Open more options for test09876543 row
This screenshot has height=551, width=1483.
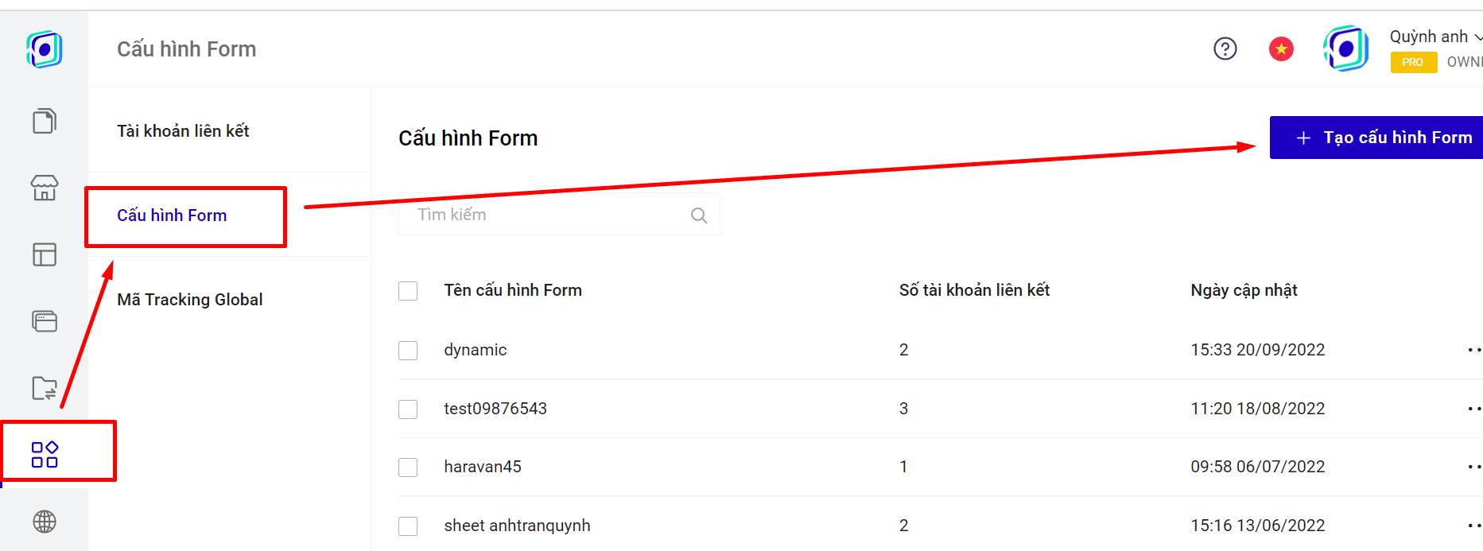[1473, 409]
